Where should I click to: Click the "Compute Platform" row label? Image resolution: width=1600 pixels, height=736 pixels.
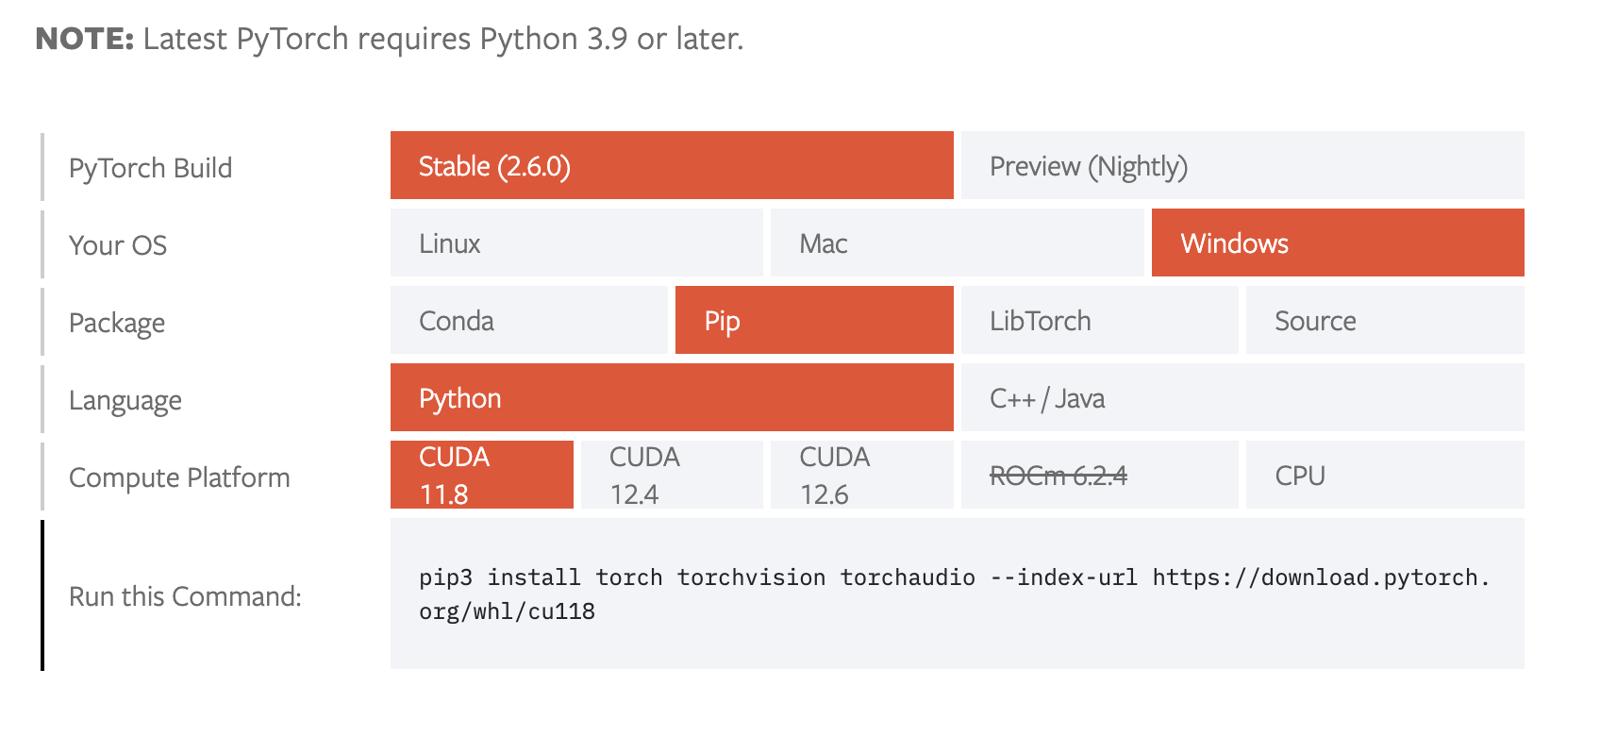[x=179, y=477]
